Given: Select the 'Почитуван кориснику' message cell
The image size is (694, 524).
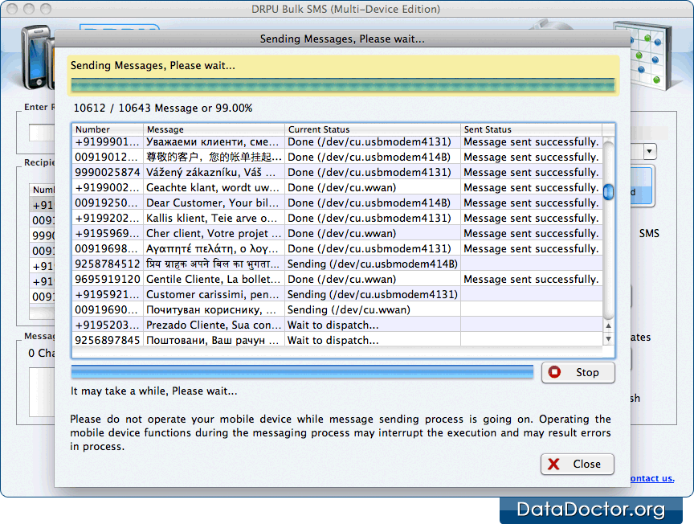Looking at the screenshot, I should click(x=214, y=310).
